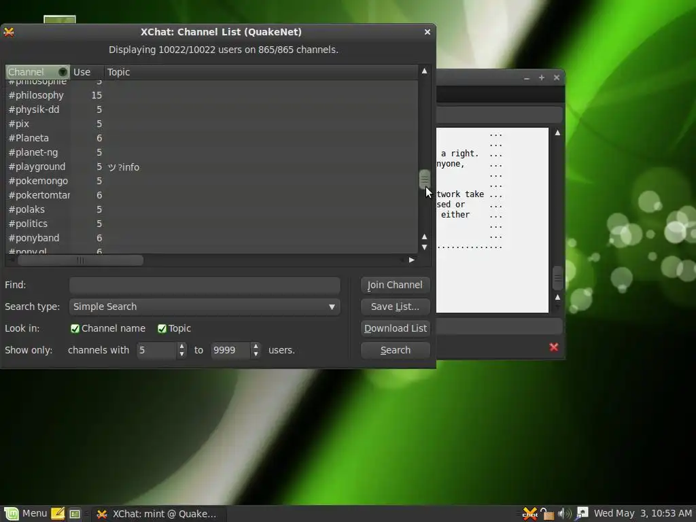This screenshot has height=522, width=696.
Task: Select the #Planeta channel row
Action: click(211, 138)
